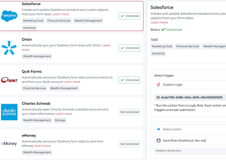This screenshot has width=226, height=160.
Task: Open the Select trigger Custom Logic dropdown
Action: tap(190, 85)
